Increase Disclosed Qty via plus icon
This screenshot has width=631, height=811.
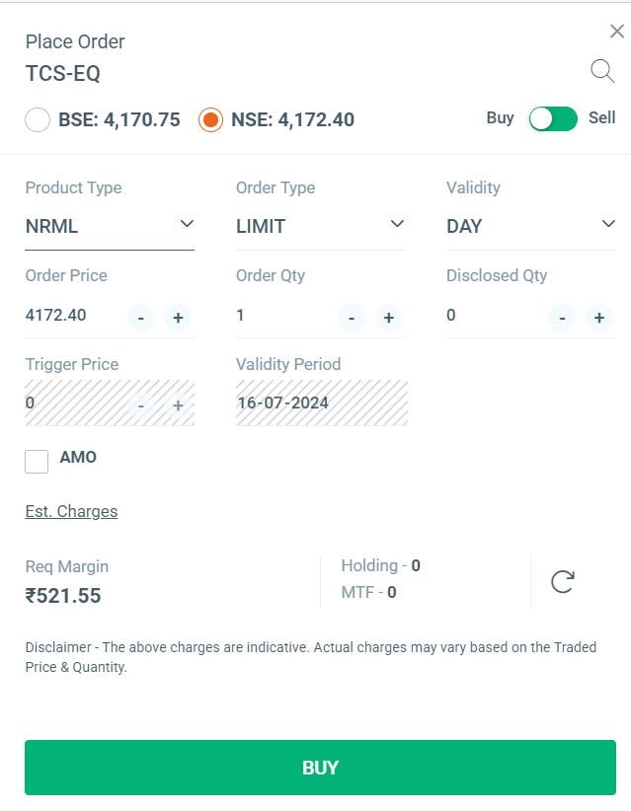(x=598, y=318)
